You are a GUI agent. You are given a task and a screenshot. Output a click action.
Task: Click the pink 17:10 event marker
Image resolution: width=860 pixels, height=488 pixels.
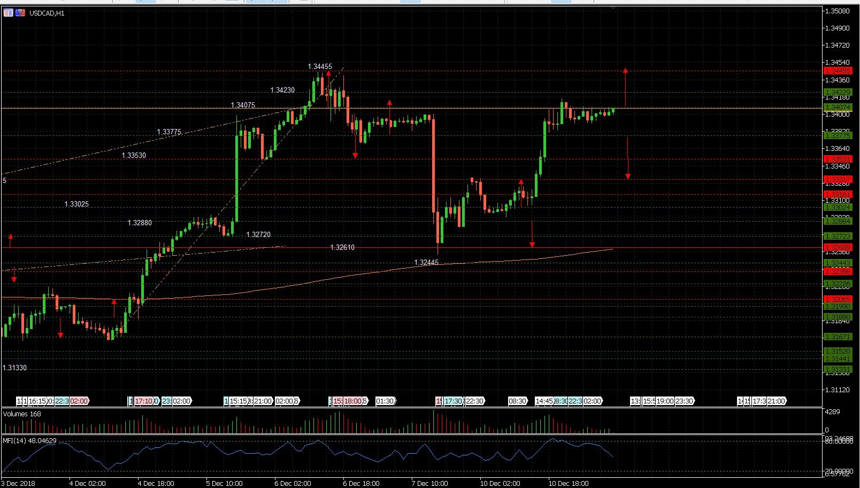point(144,401)
